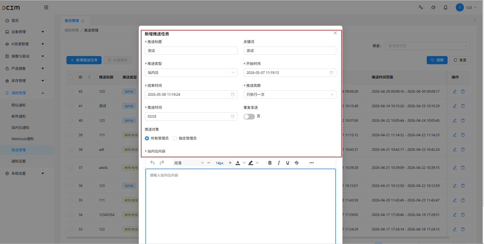484x244 pixels.
Task: Open calendar icon in 开始时间 field
Action: [331, 73]
